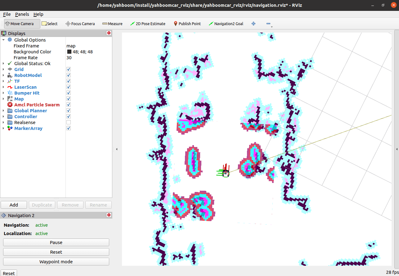Image resolution: width=399 pixels, height=276 pixels.
Task: Open the File menu
Action: coord(7,14)
